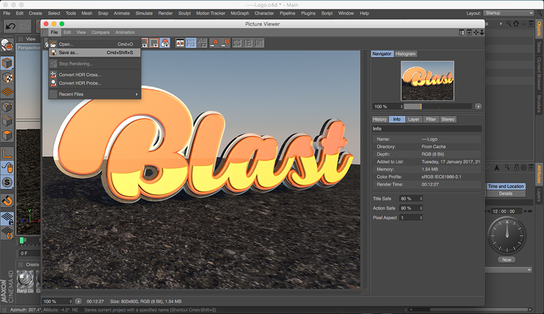The height and width of the screenshot is (314, 544).
Task: Select the cube primitive tool icon
Action: [x=7, y=63]
